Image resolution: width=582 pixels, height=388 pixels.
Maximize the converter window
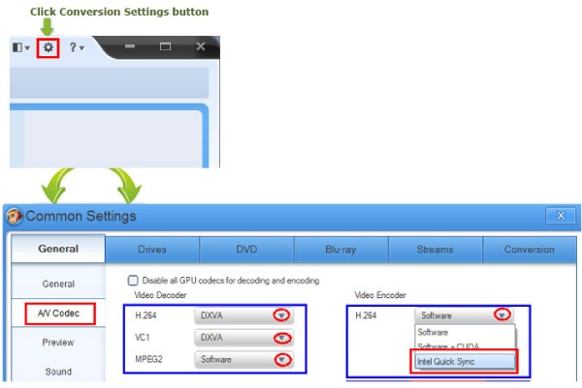tap(165, 46)
